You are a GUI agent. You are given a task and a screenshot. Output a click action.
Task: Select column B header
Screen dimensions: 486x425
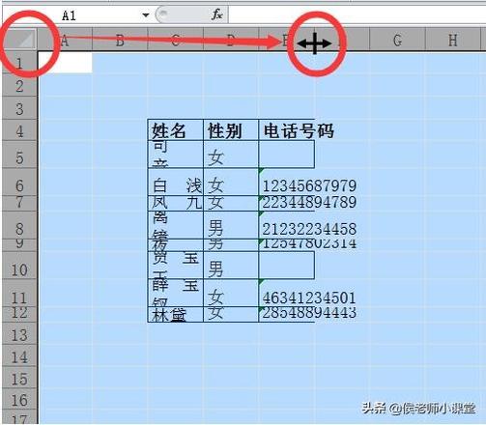coord(120,41)
